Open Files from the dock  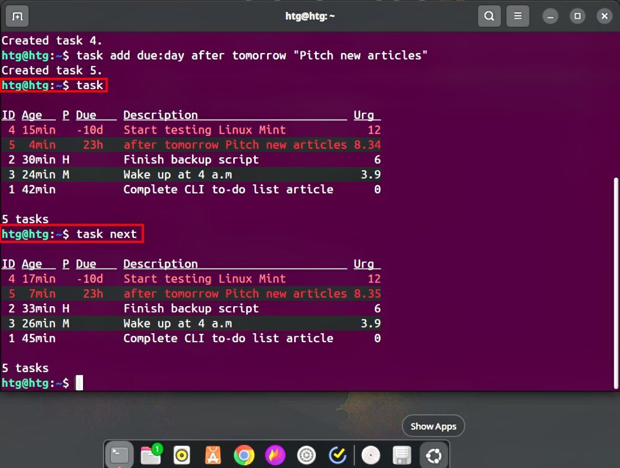pyautogui.click(x=150, y=455)
